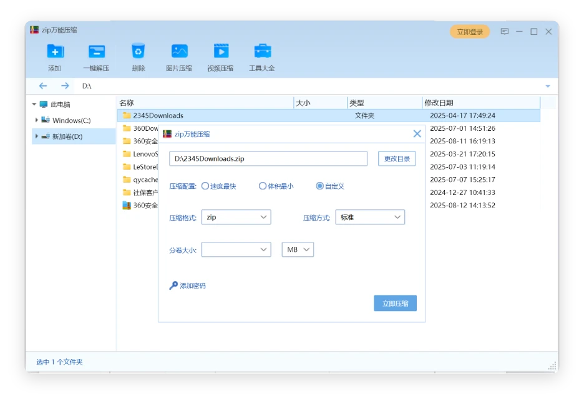Image resolution: width=584 pixels, height=402 pixels.
Task: Open the 图片压缩 image compression tool
Action: [x=179, y=52]
